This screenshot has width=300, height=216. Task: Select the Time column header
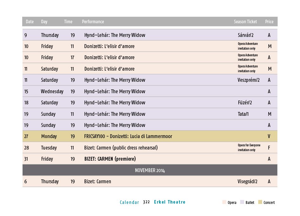pyautogui.click(x=68, y=22)
